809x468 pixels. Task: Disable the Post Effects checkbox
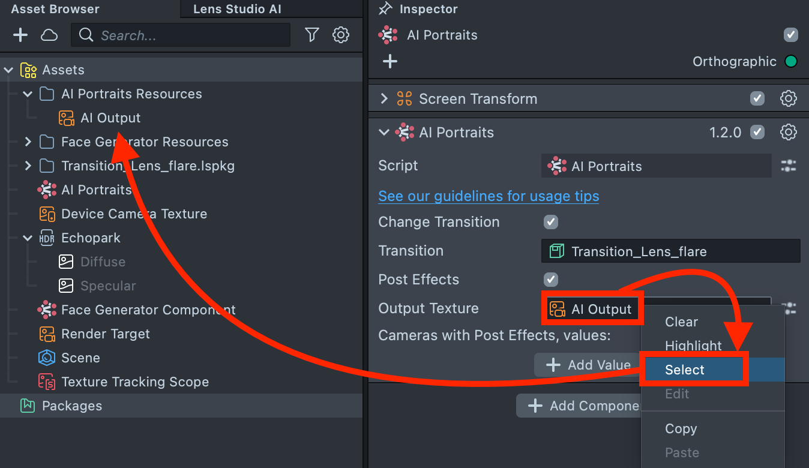point(550,280)
